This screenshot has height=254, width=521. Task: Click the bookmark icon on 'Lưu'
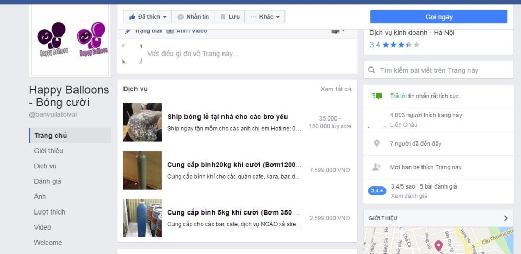point(223,17)
